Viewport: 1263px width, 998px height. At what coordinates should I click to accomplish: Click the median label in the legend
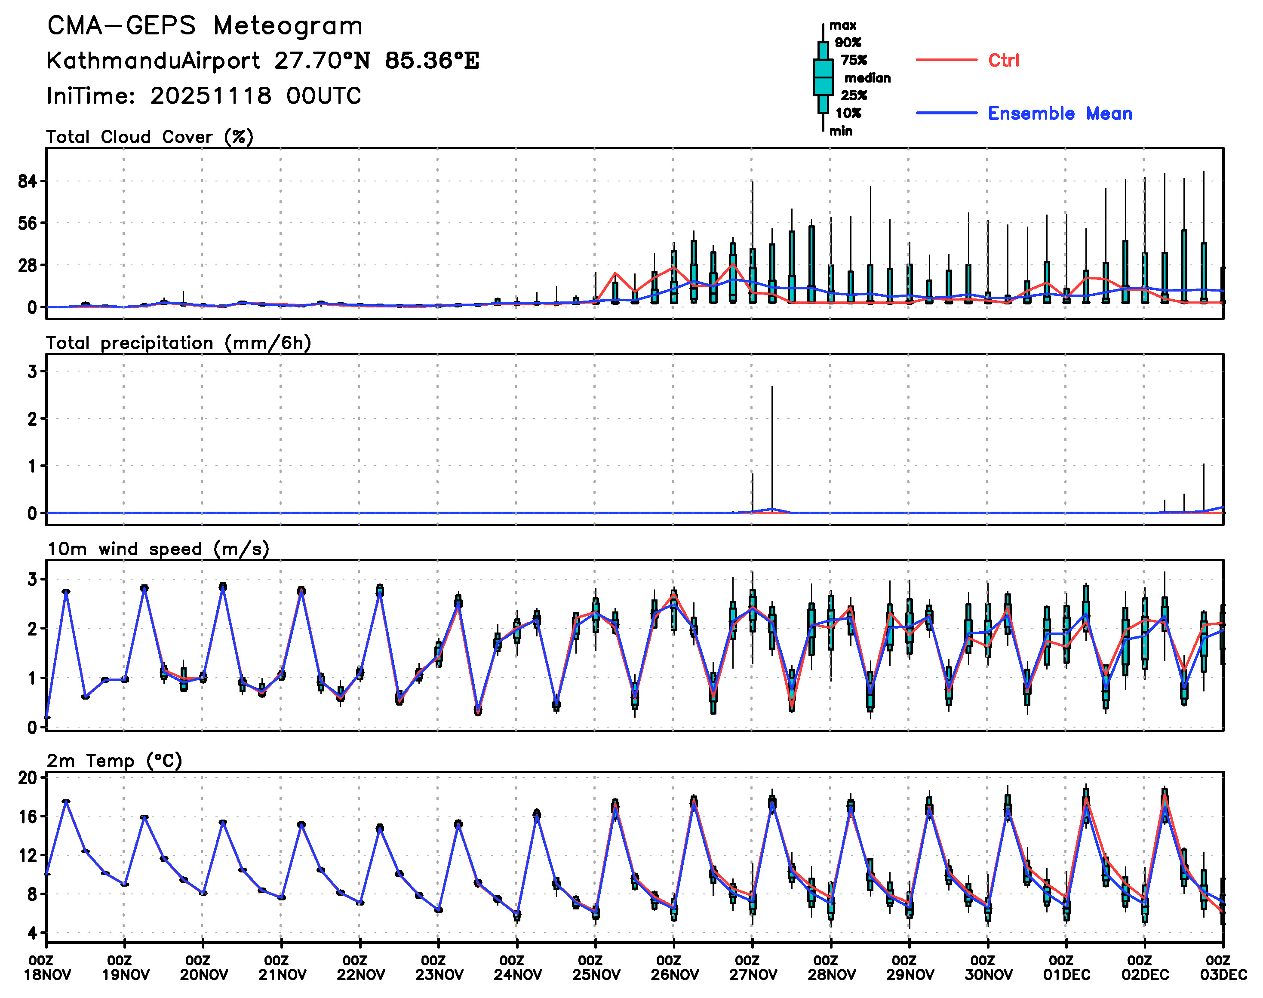point(867,78)
